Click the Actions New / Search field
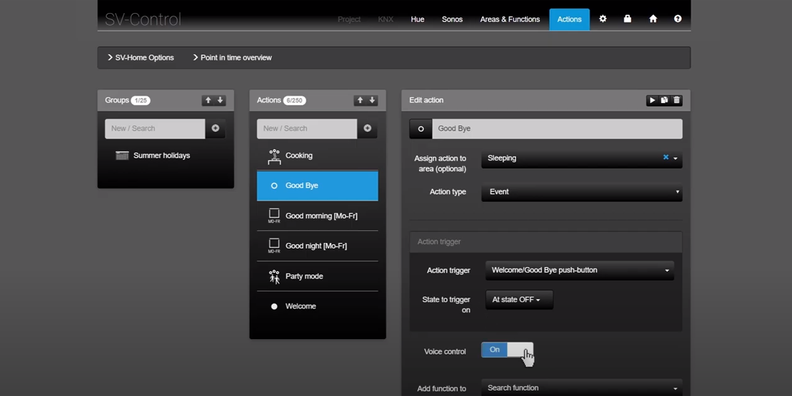 (x=307, y=129)
